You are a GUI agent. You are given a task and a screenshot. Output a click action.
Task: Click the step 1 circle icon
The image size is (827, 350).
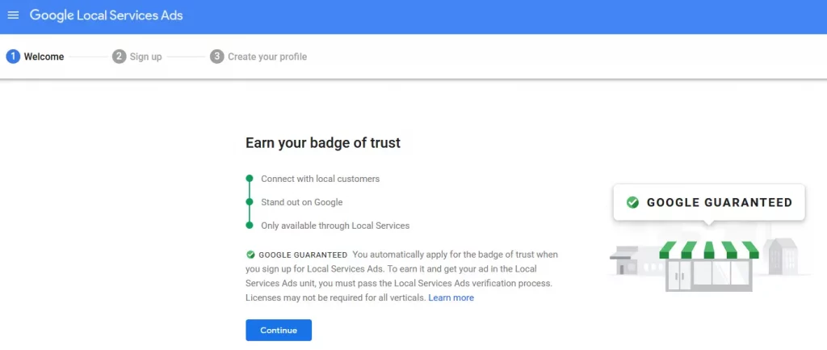coord(13,57)
